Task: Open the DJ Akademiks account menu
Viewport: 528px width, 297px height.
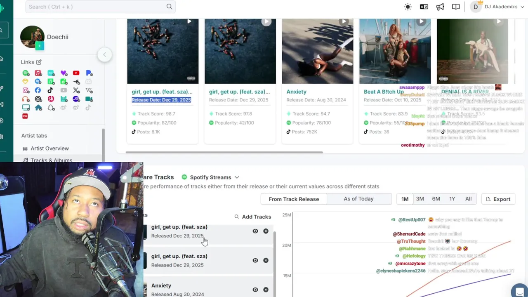Action: (498, 7)
